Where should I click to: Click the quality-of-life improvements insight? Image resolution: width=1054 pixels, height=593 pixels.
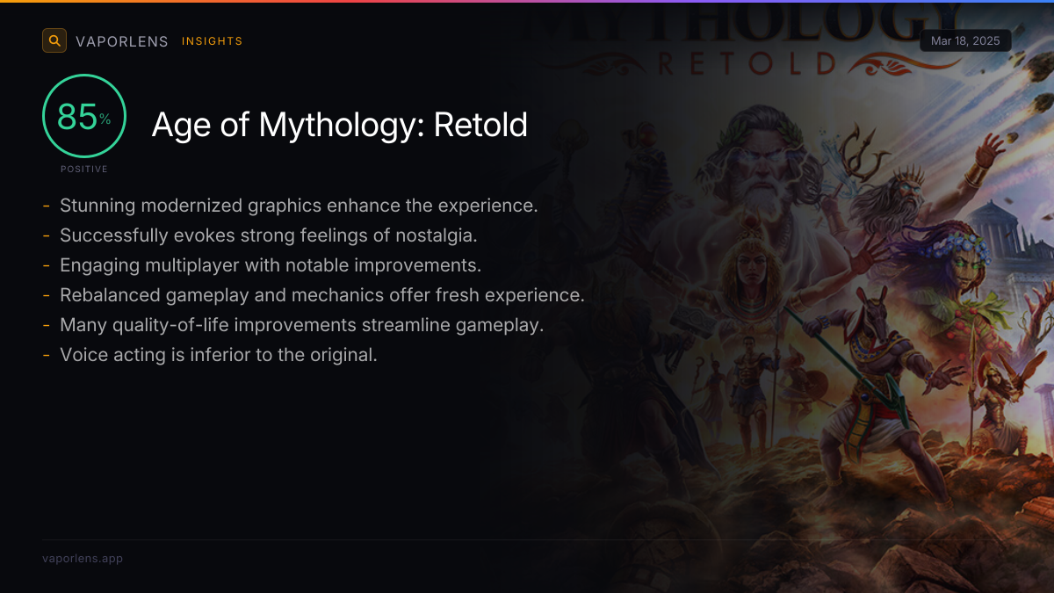click(302, 325)
